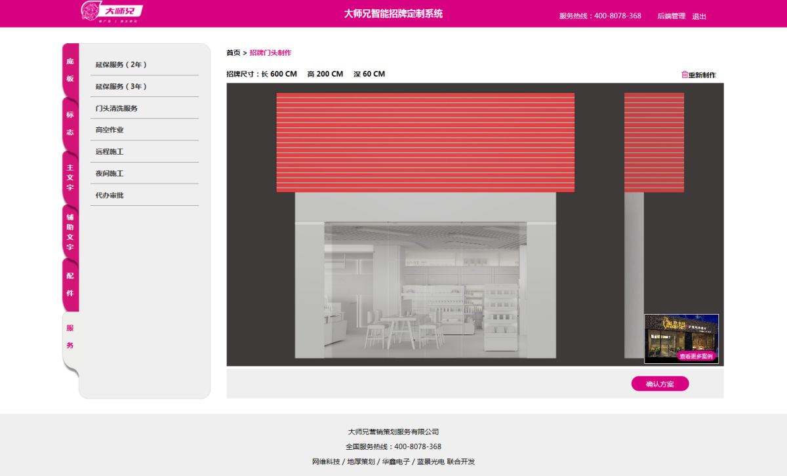The image size is (787, 476).
Task: Switch to the 标志 side tab
Action: coord(70,123)
